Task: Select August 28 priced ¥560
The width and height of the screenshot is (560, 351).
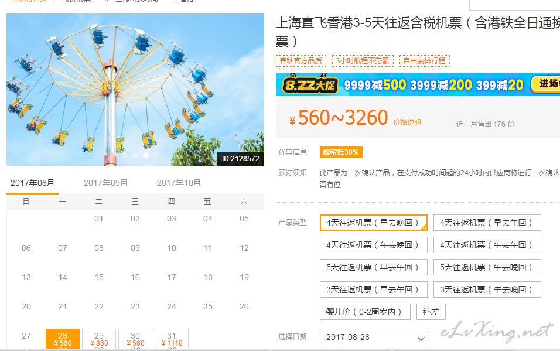Action: coord(63,339)
